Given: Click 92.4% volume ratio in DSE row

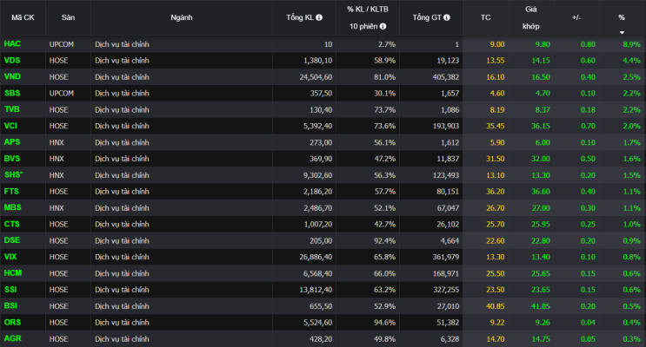Looking at the screenshot, I should click(x=385, y=240).
